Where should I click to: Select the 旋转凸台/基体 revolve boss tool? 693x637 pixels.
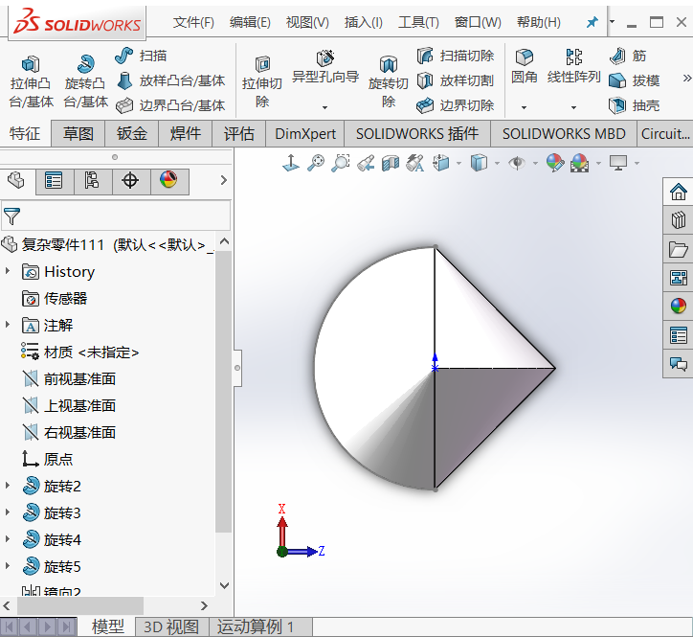(x=85, y=80)
